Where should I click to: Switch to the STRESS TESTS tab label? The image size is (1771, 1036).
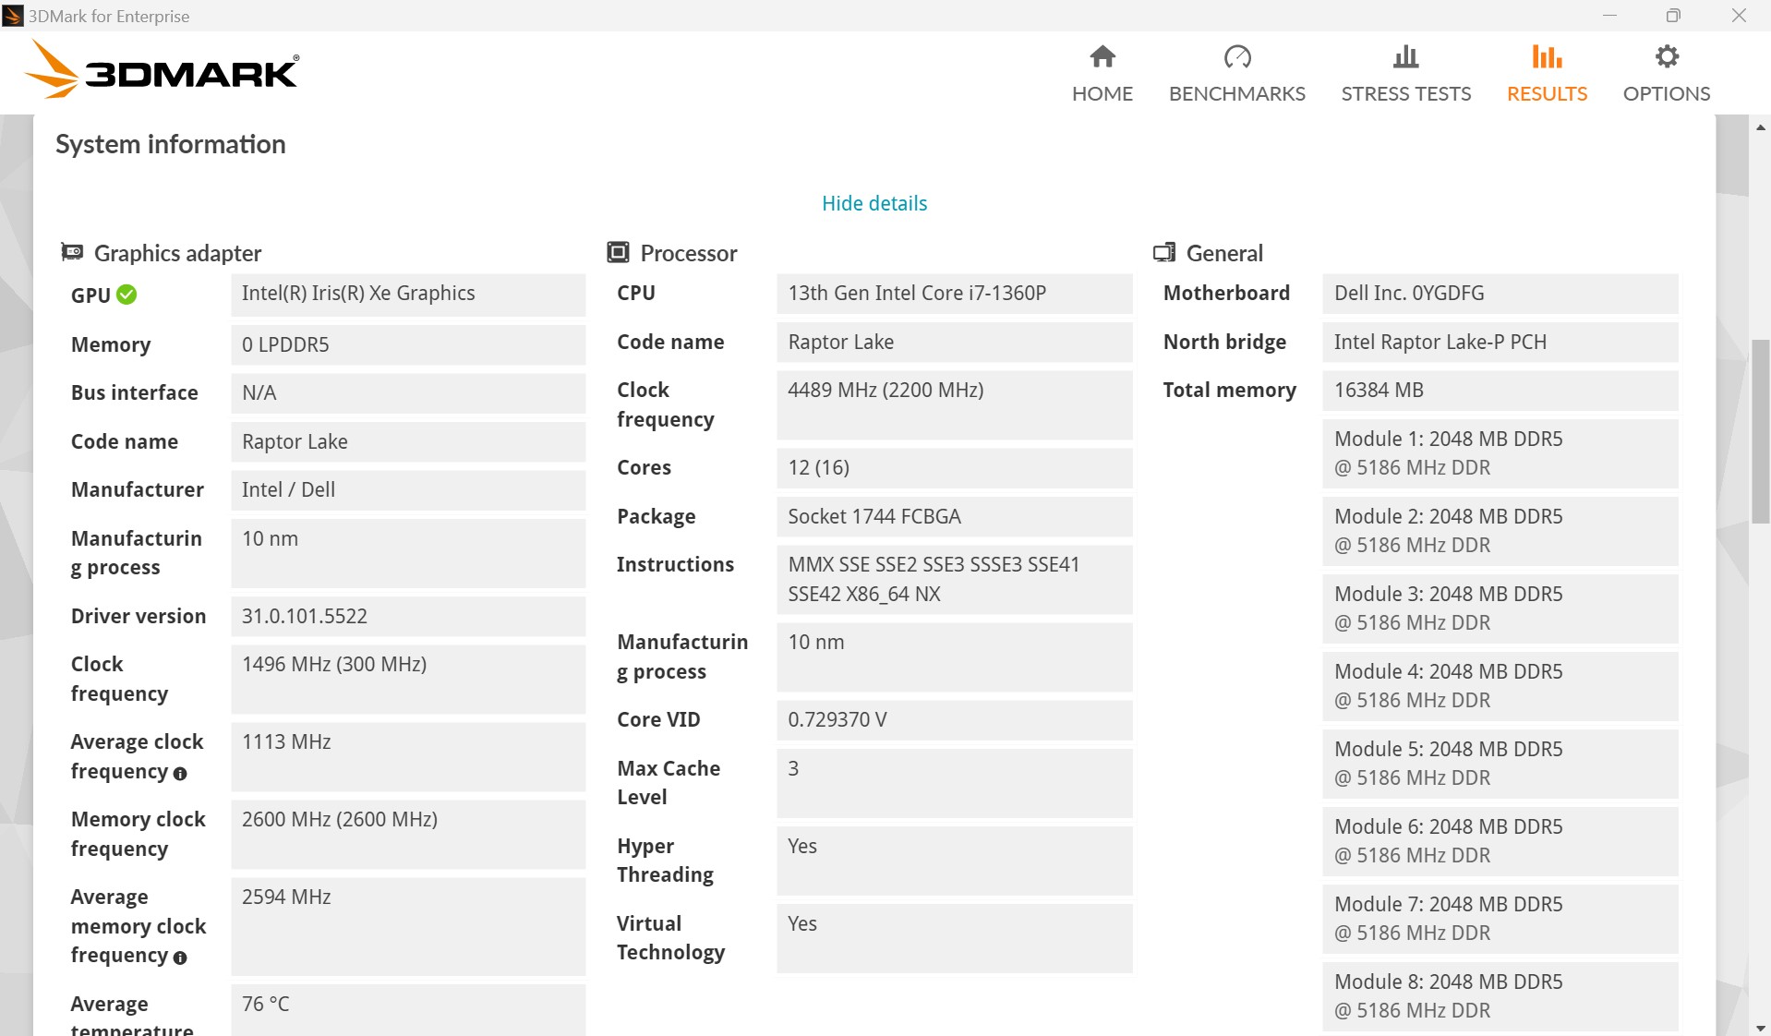(1405, 93)
